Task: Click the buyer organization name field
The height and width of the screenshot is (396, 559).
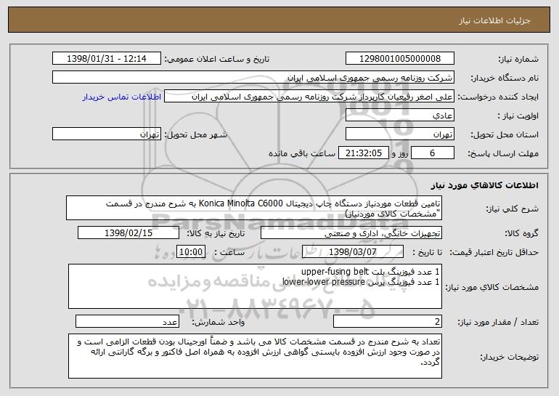Action: click(x=253, y=78)
